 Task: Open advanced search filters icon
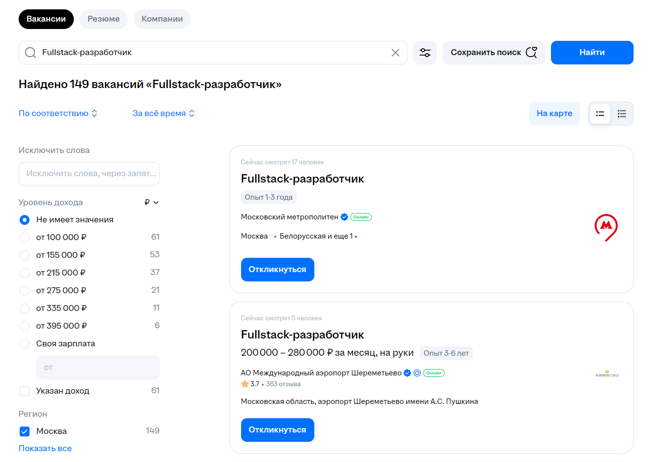pyautogui.click(x=425, y=53)
